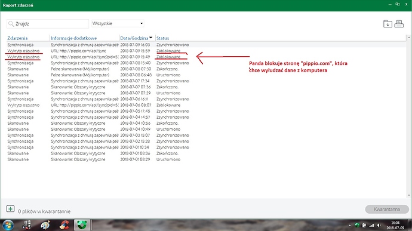Select Pełne skanowanie row at 2018-07-08 06:48
The height and width of the screenshot is (231, 412).
pos(206,75)
